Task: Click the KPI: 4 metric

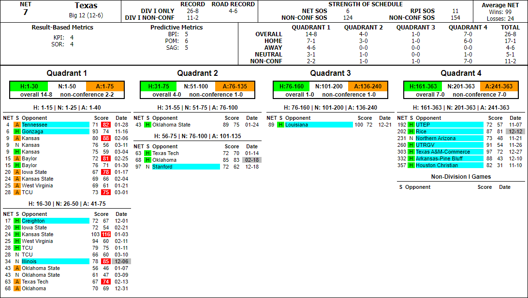Action: tap(63, 38)
